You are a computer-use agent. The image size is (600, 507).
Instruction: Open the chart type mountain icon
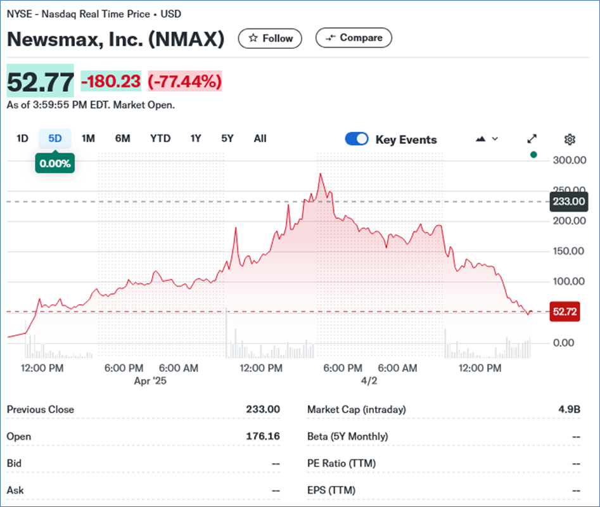click(481, 139)
